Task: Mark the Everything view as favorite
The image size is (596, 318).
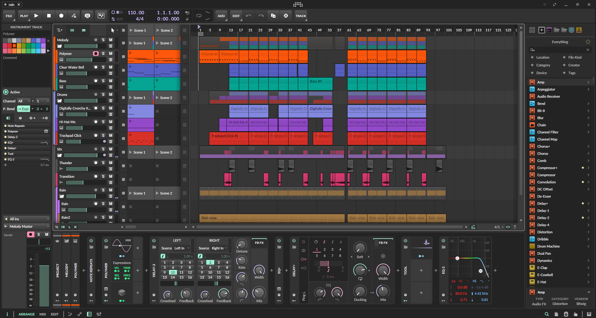Action: click(588, 42)
